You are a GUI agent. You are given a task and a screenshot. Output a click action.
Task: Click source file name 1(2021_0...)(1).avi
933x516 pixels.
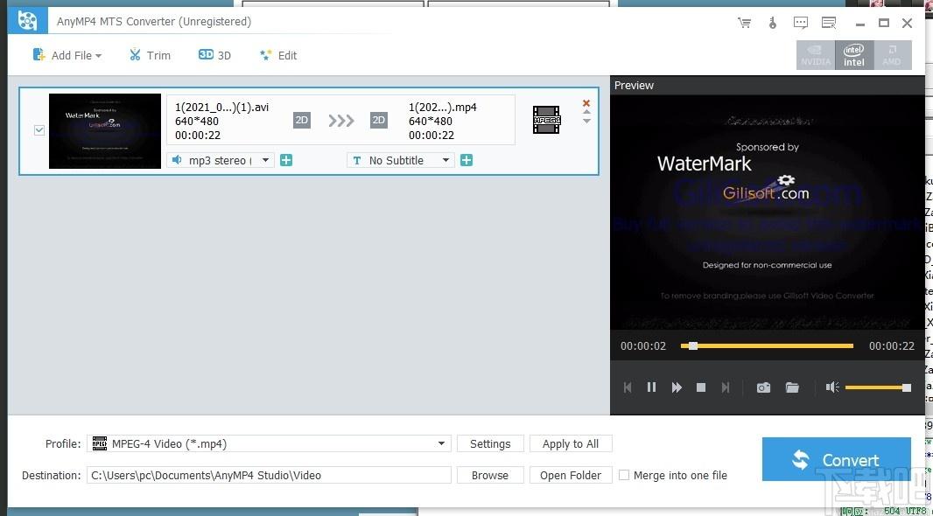(222, 108)
